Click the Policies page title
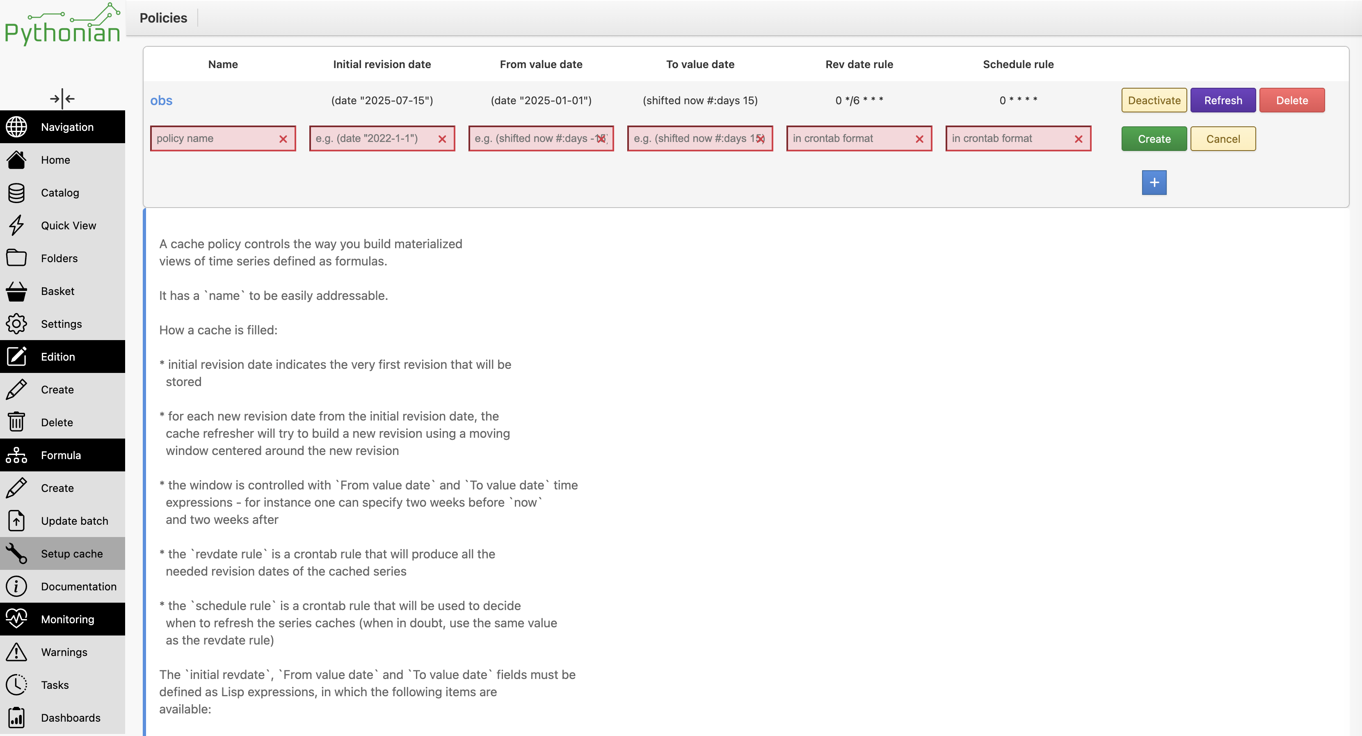This screenshot has width=1362, height=736. coord(163,18)
